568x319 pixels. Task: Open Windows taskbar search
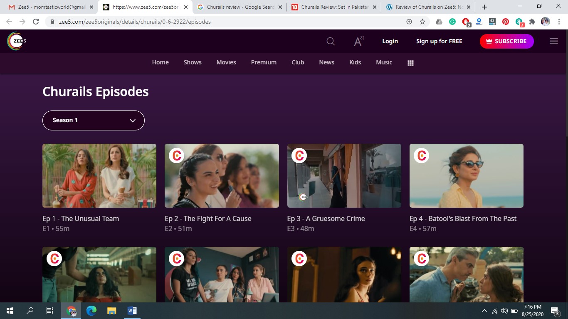coord(30,311)
